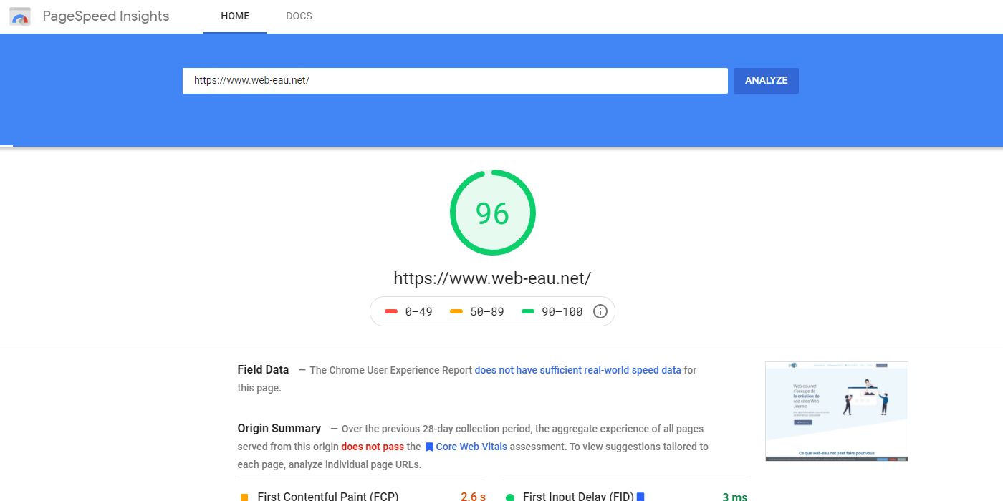Focus the URL input field
Viewport: 1003px width, 501px height.
pyautogui.click(x=455, y=81)
